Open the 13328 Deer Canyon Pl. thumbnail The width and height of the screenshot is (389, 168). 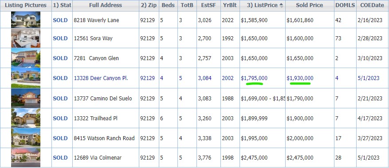26,78
